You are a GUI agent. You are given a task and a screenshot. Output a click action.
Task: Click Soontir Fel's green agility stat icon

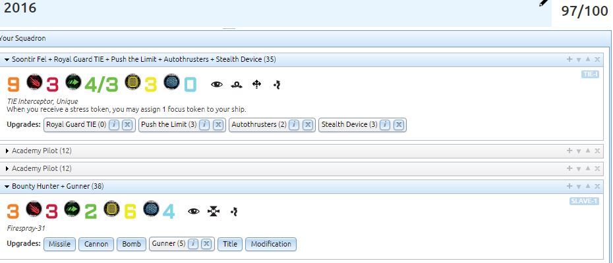(73, 82)
